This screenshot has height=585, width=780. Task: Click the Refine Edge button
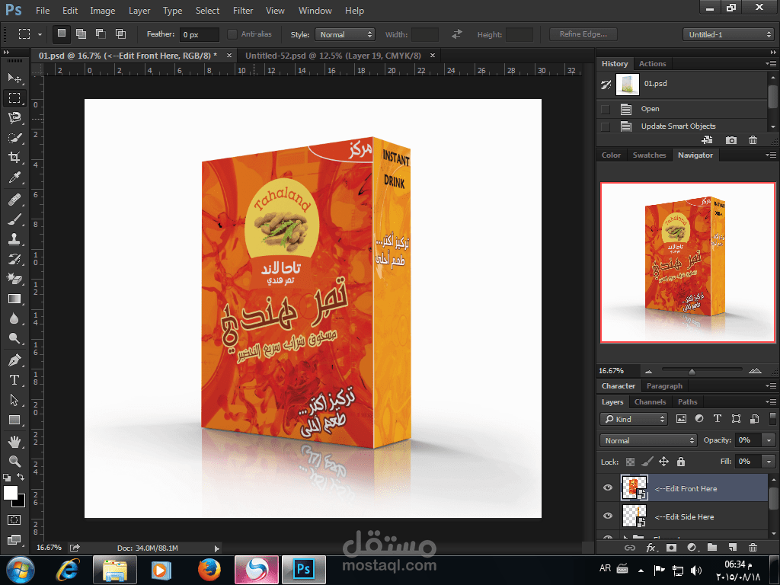pos(582,34)
